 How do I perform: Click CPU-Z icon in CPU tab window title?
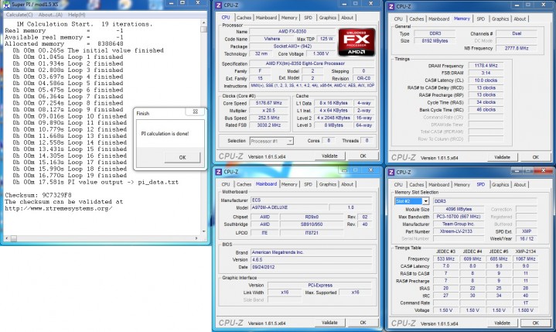[219, 5]
